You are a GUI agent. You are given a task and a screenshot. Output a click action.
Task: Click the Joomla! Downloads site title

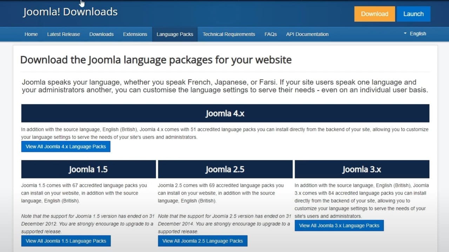tap(70, 12)
